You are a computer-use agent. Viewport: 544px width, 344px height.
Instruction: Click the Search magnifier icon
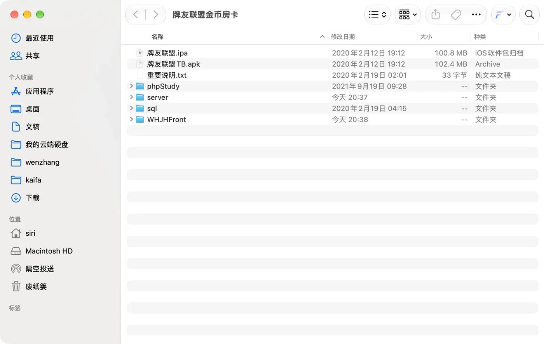529,15
